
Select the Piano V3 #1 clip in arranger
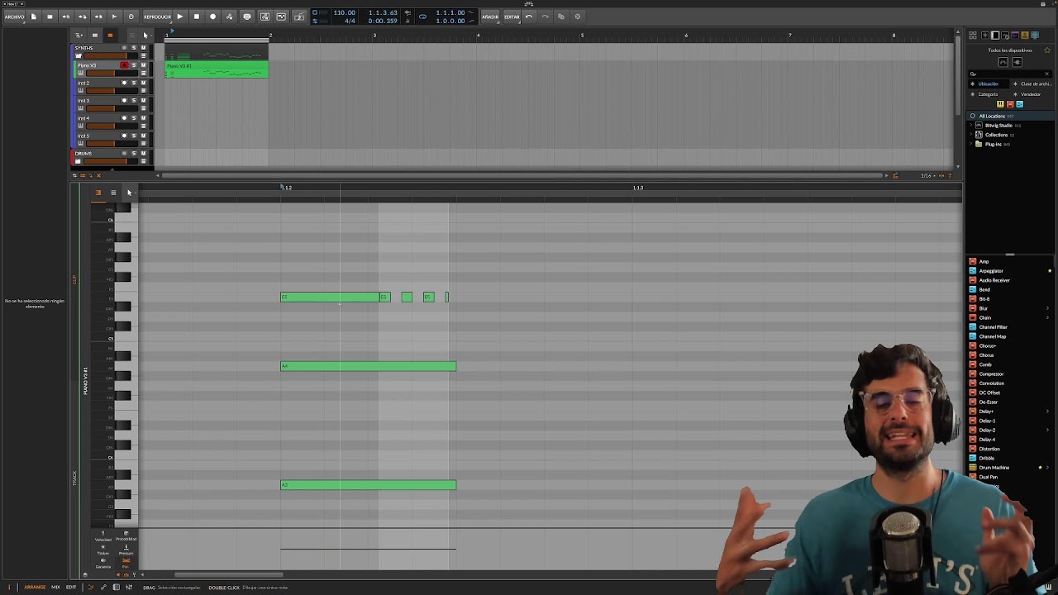point(217,69)
